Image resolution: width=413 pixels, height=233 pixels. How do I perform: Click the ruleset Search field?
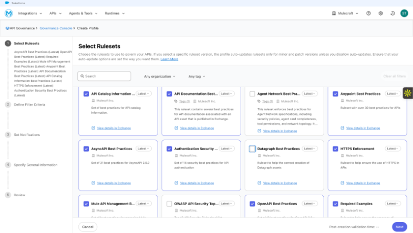pyautogui.click(x=105, y=77)
